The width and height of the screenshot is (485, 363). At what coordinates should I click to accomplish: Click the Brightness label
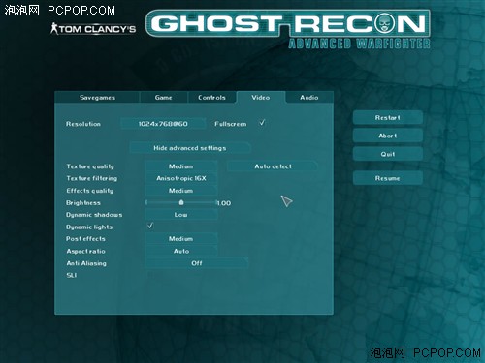(x=83, y=203)
